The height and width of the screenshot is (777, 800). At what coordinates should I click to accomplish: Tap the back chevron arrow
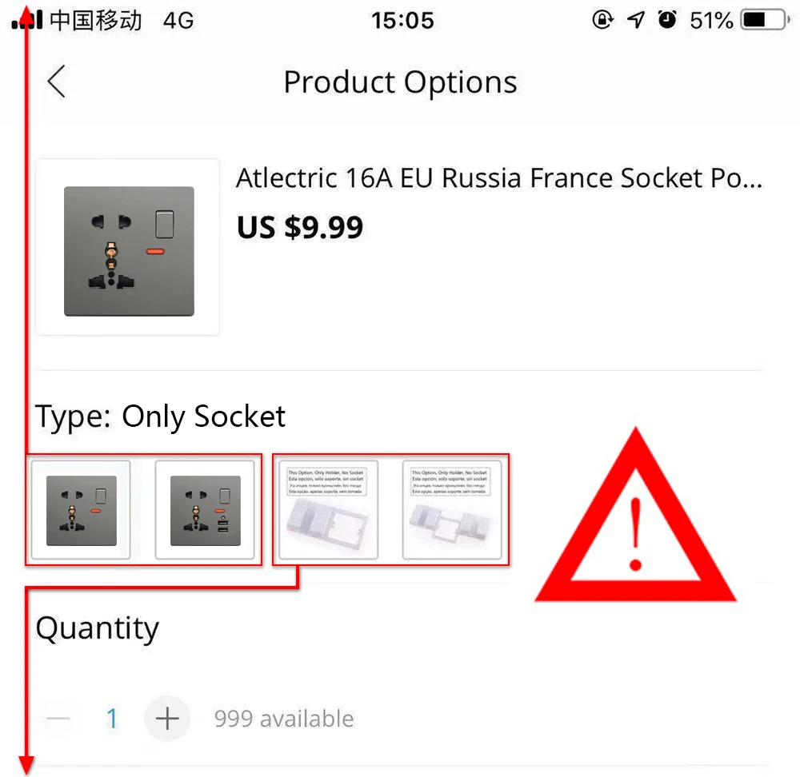[56, 82]
